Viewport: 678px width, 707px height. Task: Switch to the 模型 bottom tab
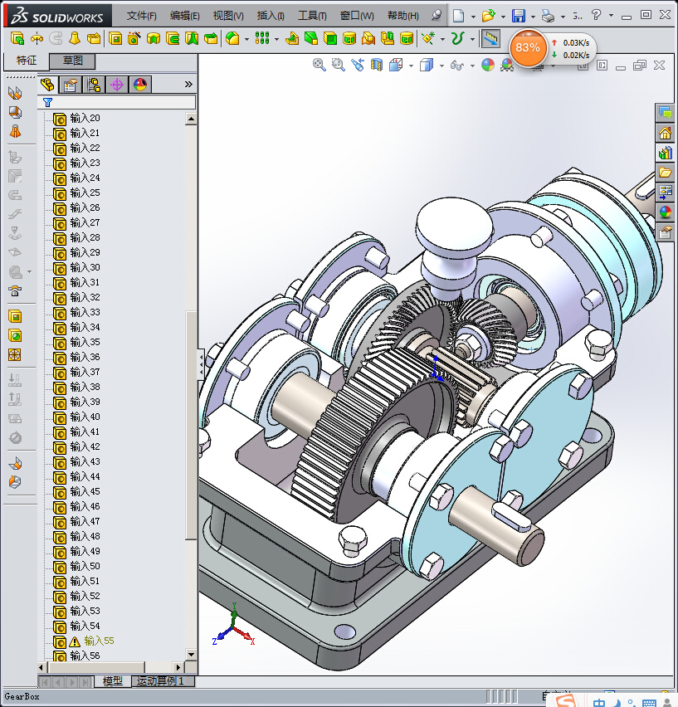[112, 680]
